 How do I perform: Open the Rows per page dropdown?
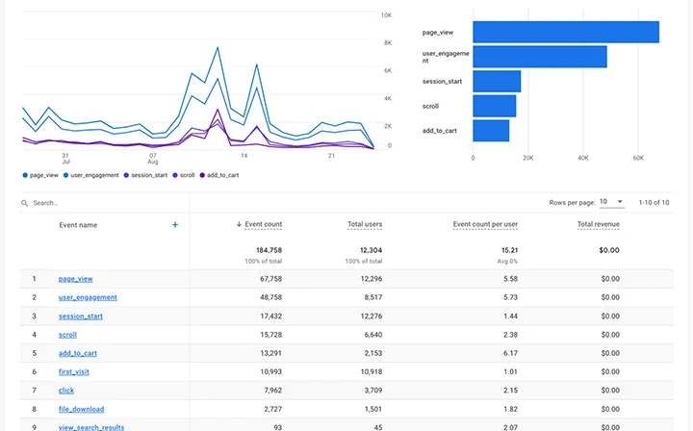coord(612,202)
